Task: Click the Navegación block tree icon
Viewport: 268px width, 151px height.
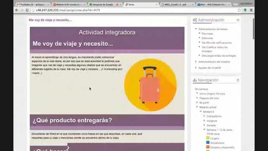Action: pyautogui.click(x=195, y=80)
